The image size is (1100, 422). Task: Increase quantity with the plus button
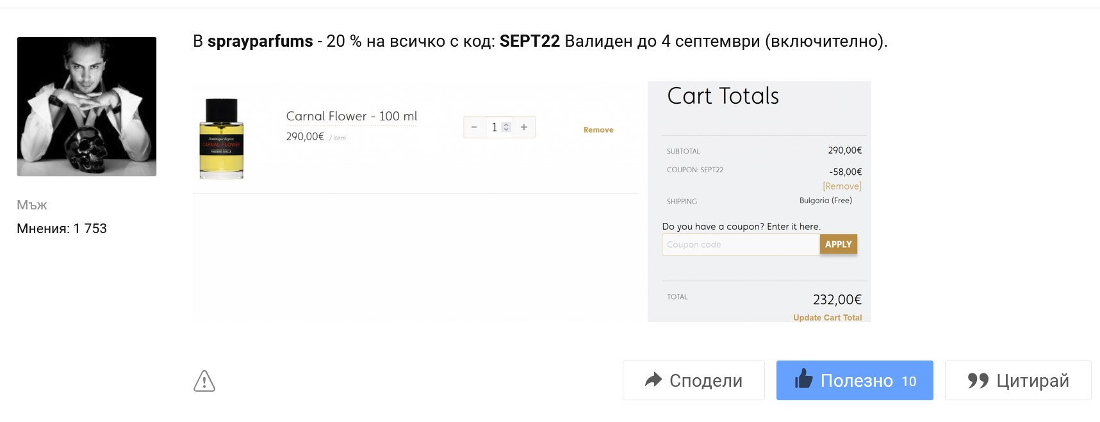(x=524, y=127)
